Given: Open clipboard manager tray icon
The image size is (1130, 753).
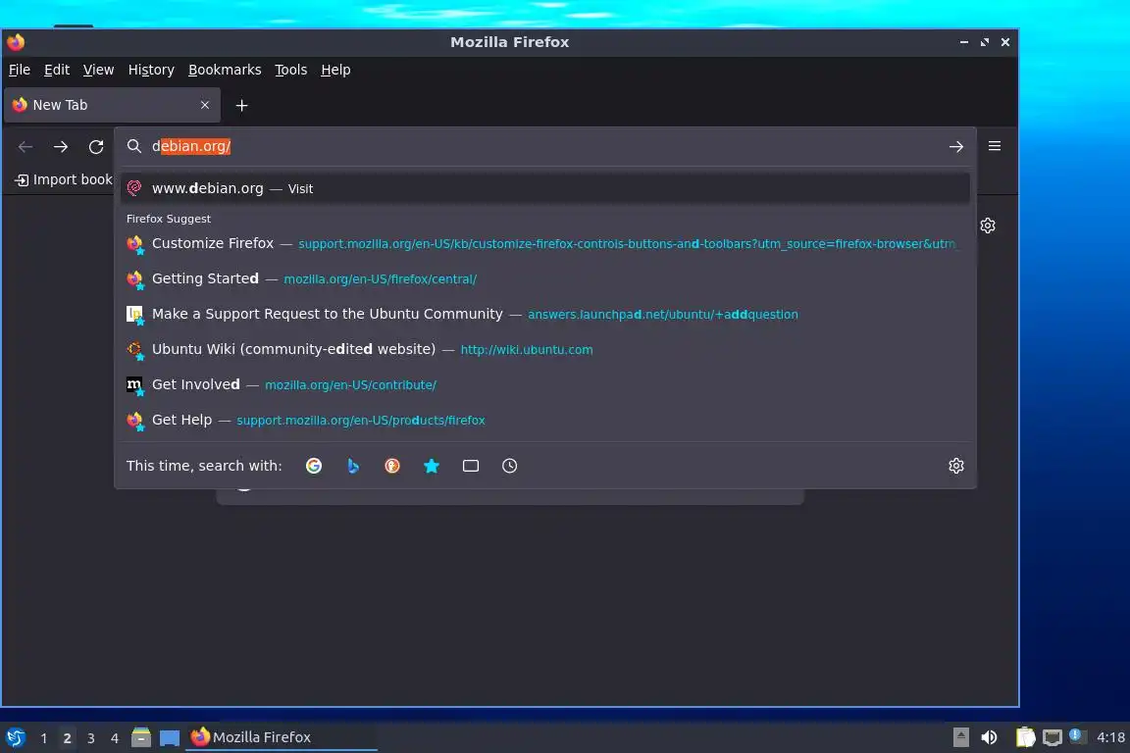Looking at the screenshot, I should (x=1025, y=737).
